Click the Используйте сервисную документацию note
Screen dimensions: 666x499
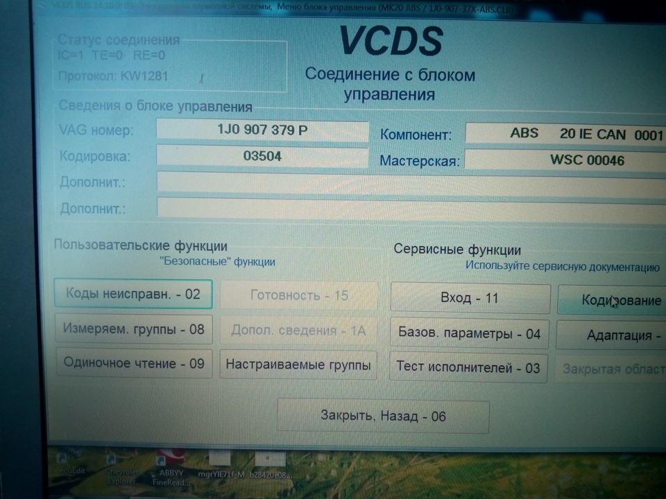563,266
